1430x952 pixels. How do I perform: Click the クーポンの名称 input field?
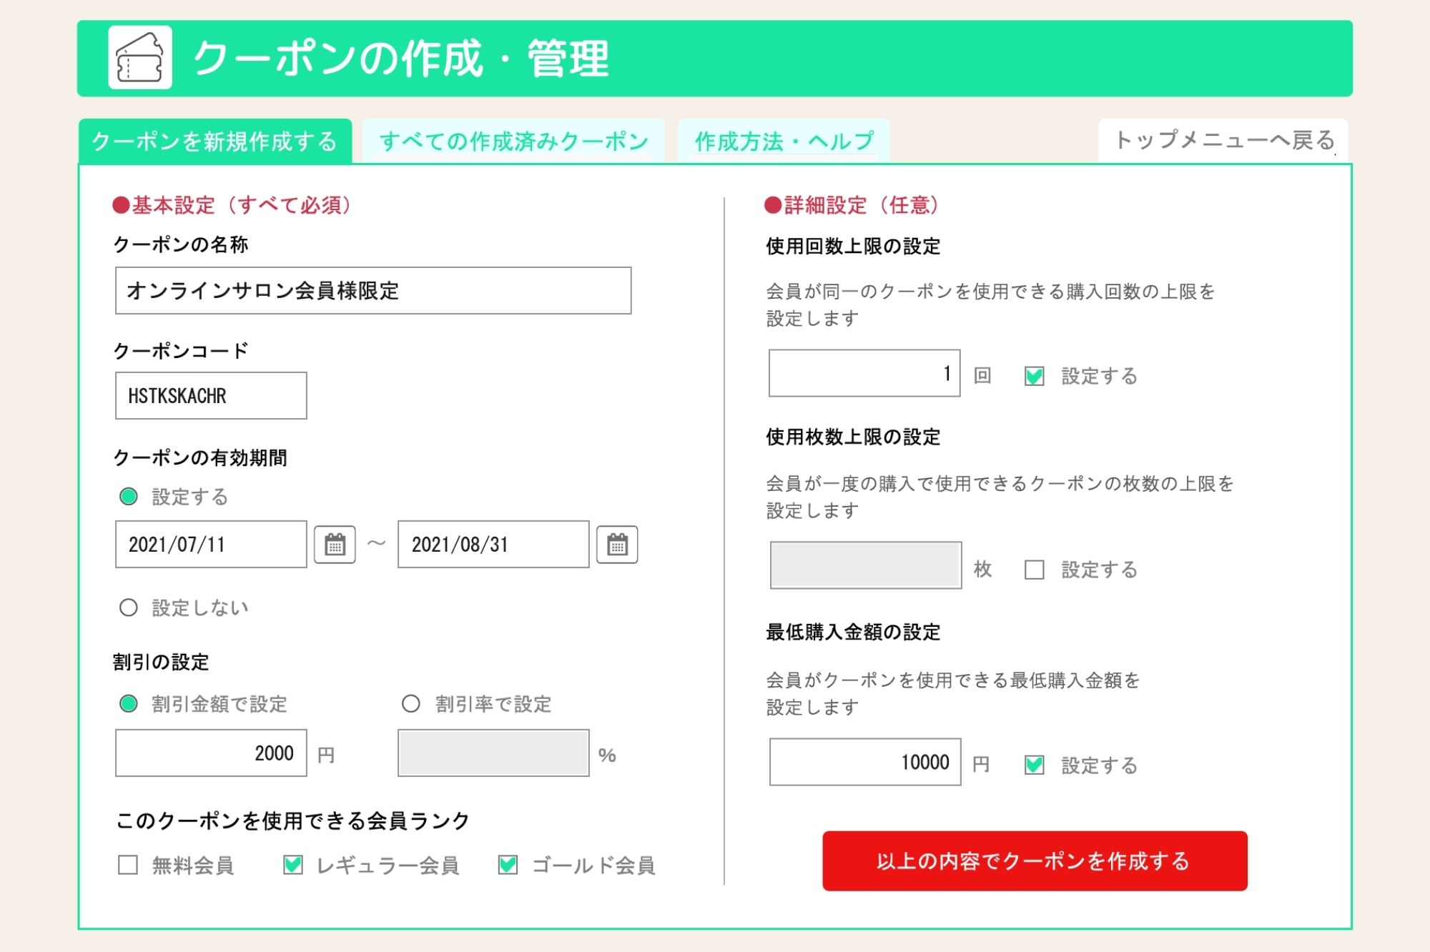coord(372,290)
